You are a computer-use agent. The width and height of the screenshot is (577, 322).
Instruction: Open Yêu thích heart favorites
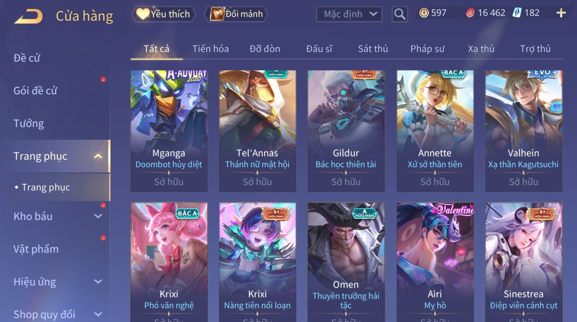point(164,14)
